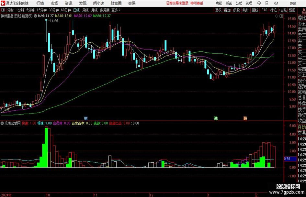Click the 会员用: 0.00 indicator value
Screen dimensions: 306x197
(x=62, y=123)
